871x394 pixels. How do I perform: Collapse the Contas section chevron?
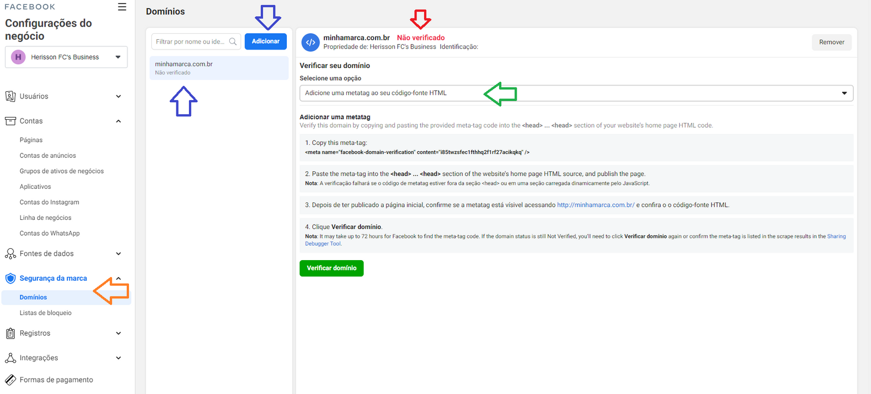pyautogui.click(x=119, y=121)
